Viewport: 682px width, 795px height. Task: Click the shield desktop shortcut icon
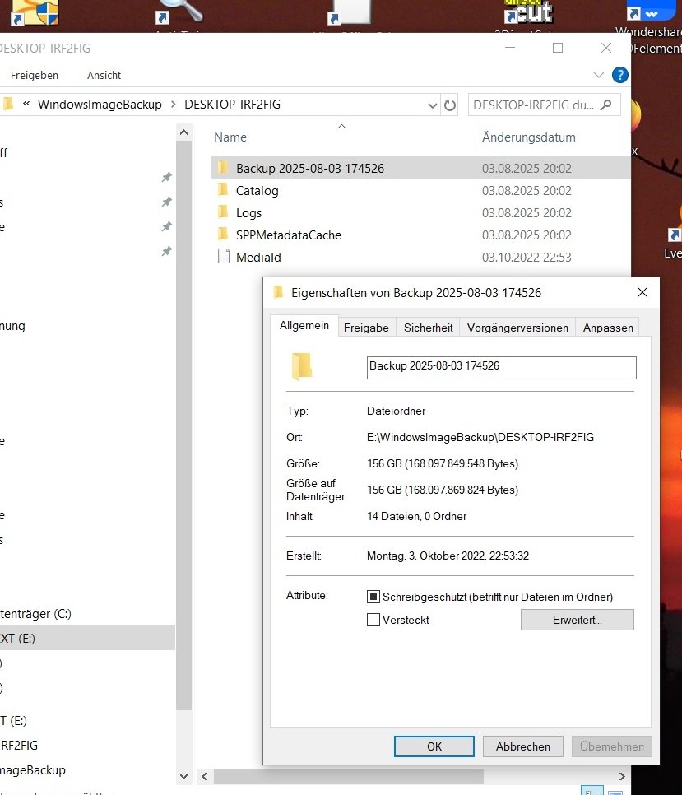click(x=35, y=12)
